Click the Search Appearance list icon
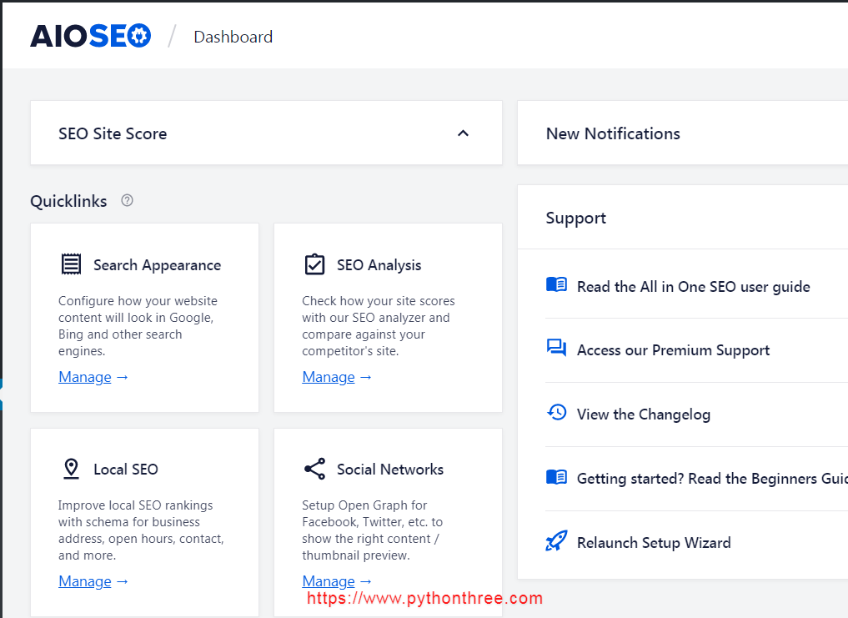 [72, 263]
